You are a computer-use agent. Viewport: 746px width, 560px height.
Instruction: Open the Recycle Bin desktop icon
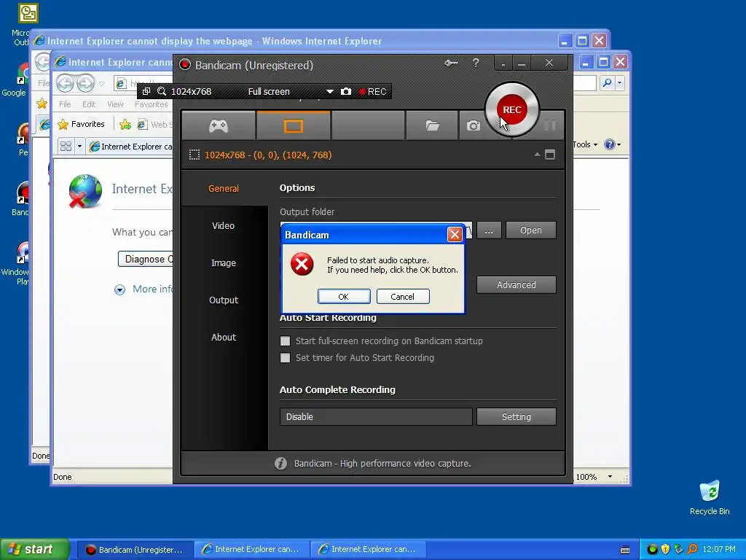(710, 497)
